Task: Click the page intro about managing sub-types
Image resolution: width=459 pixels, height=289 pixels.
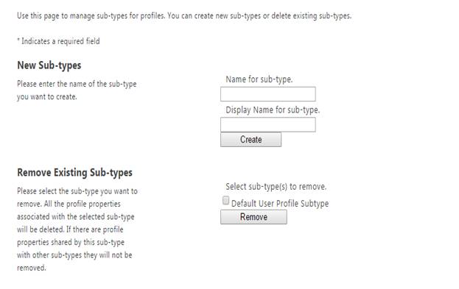Action: (x=184, y=15)
